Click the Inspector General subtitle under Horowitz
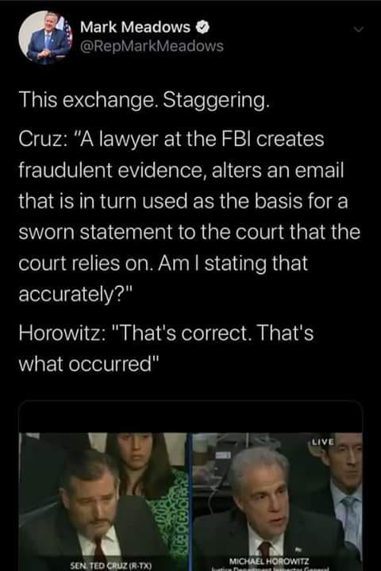The height and width of the screenshot is (571, 381). (271, 569)
